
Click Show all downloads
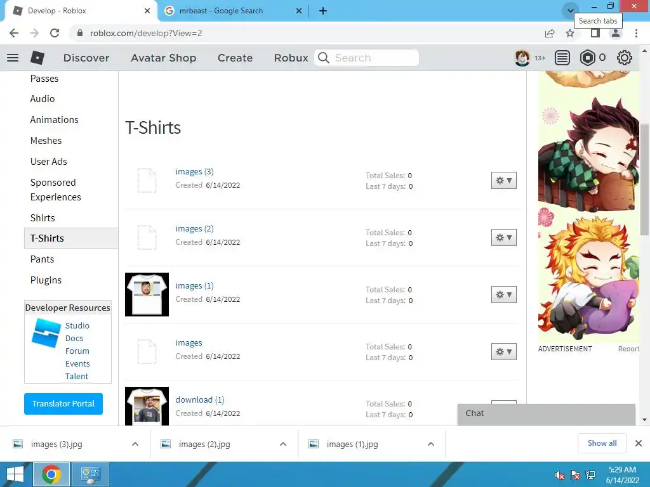coord(602,443)
